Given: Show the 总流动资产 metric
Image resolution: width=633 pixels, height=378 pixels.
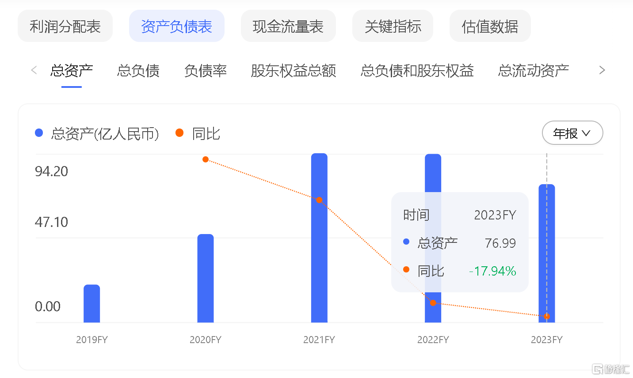Looking at the screenshot, I should [x=533, y=71].
